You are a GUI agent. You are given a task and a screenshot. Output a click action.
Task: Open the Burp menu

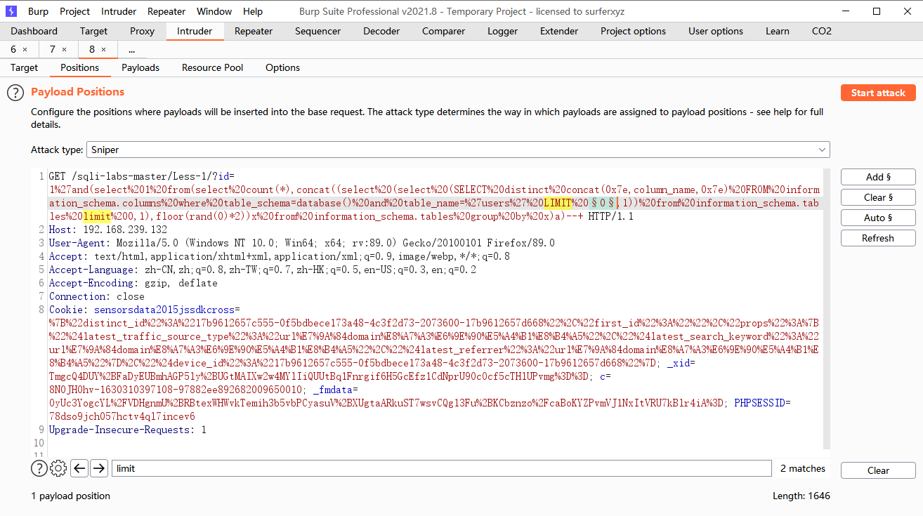click(38, 11)
